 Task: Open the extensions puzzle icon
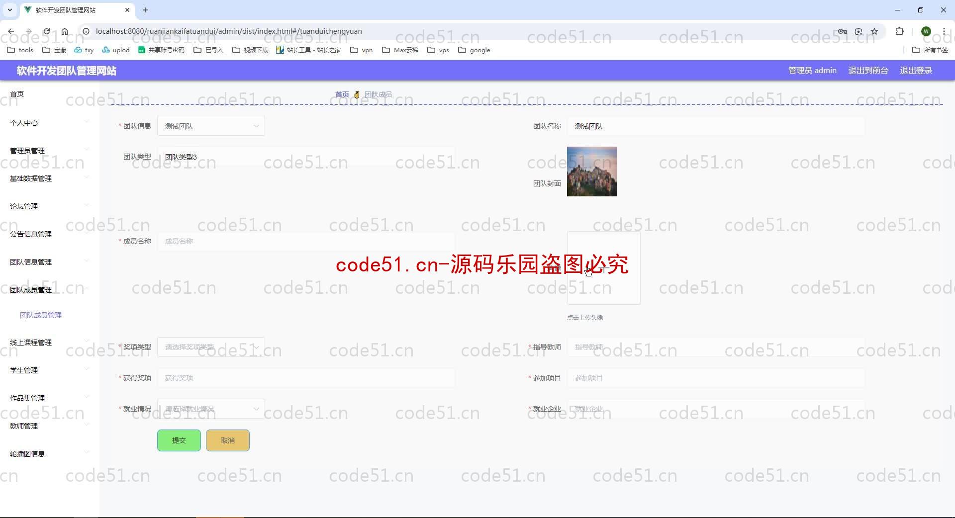899,31
